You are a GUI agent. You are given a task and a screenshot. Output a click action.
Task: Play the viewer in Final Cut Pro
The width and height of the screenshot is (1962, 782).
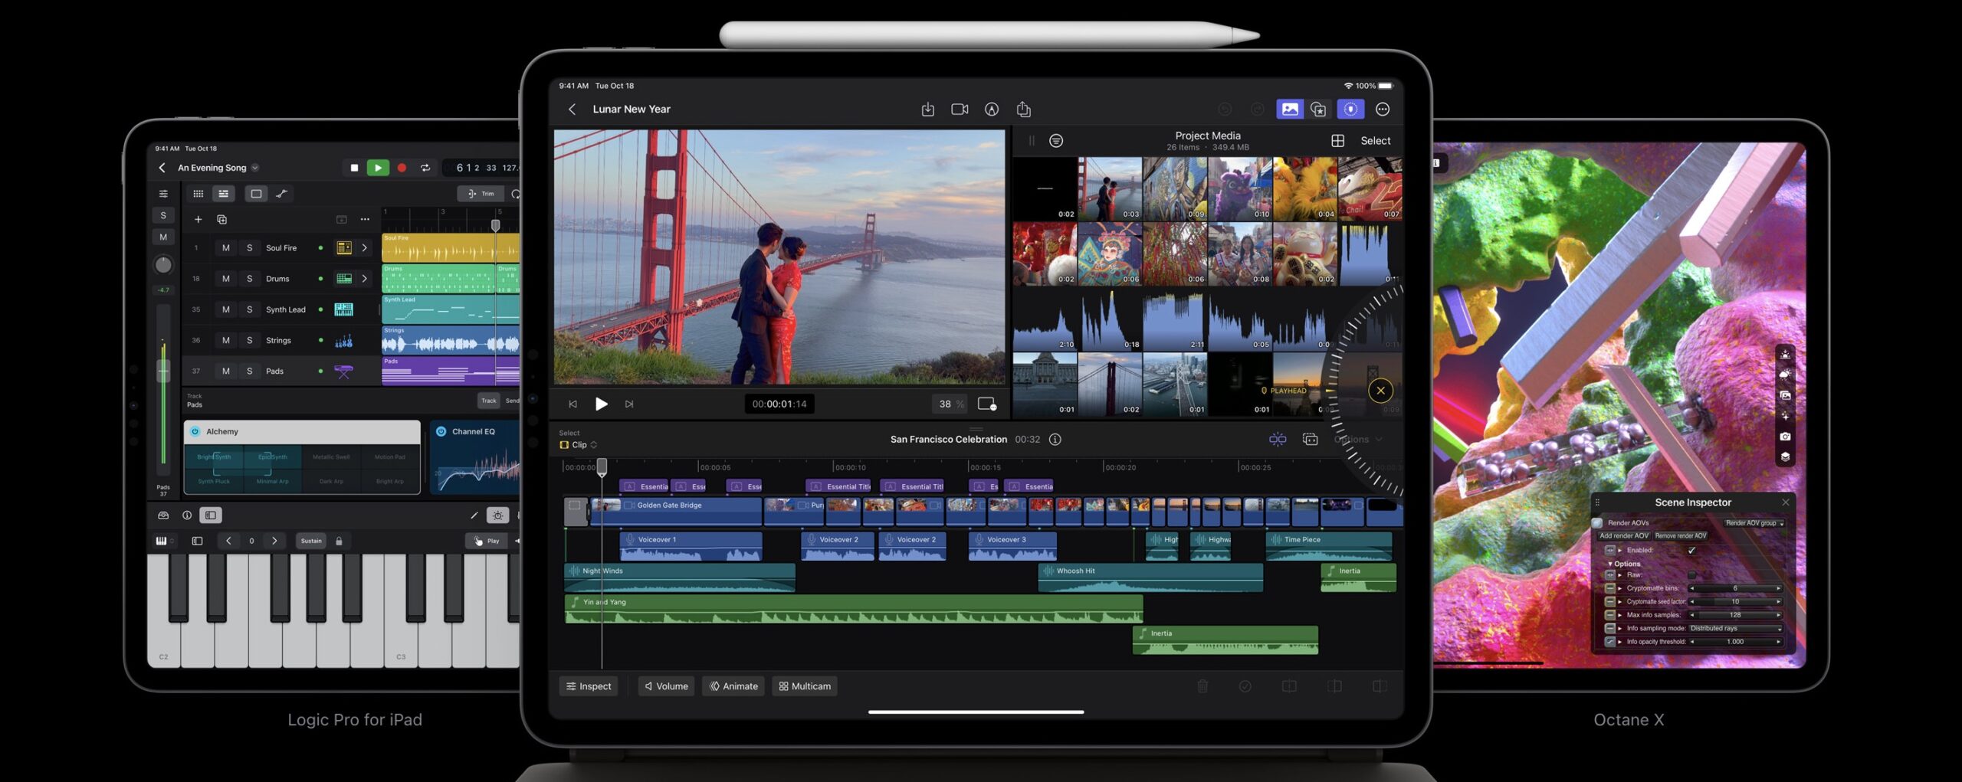(x=602, y=404)
